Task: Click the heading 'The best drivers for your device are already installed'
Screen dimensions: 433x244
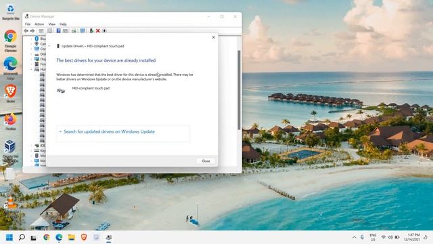Action: point(106,60)
